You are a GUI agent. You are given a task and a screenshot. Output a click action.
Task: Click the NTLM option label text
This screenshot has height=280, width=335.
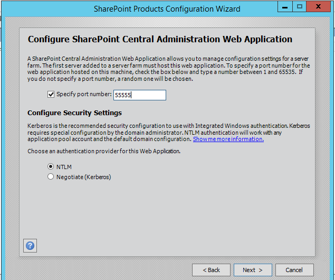[x=64, y=167]
